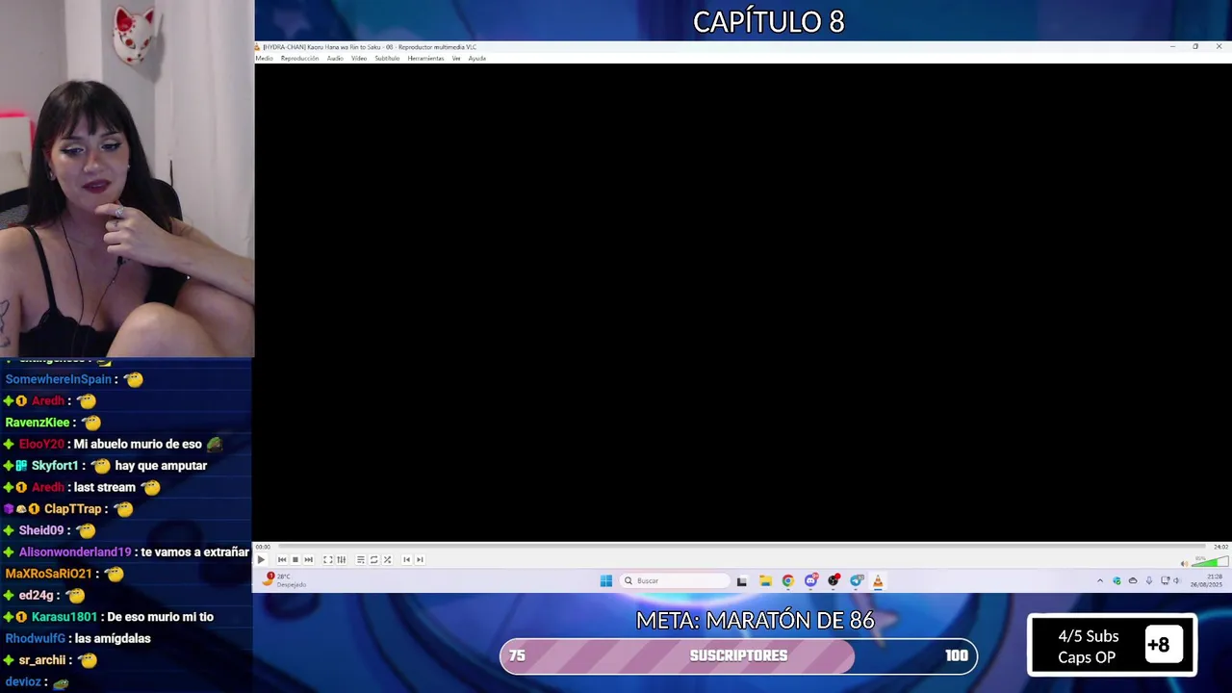This screenshot has width=1232, height=693.
Task: Click the OneDrive cloud tray icon
Action: 1133,580
